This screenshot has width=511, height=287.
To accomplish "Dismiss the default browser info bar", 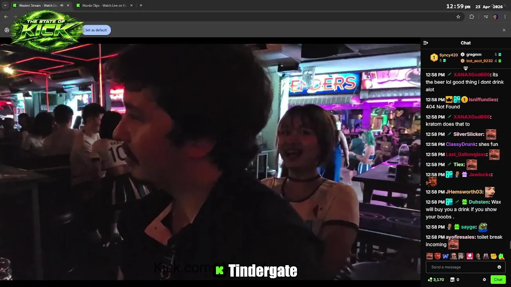I will [x=504, y=30].
